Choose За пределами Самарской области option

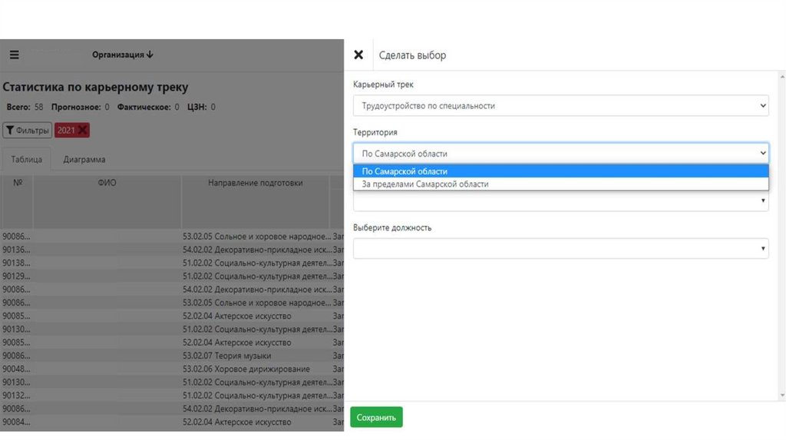point(560,184)
